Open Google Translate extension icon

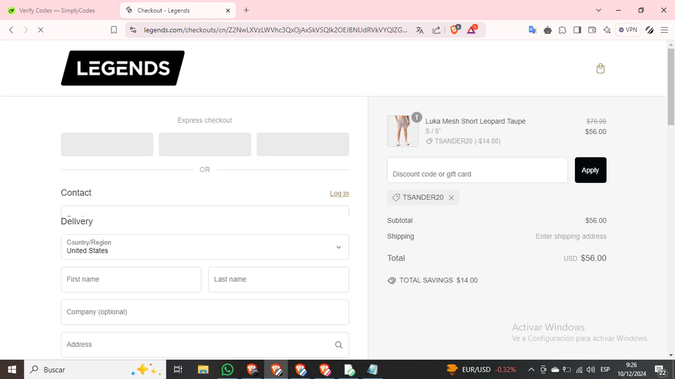click(x=533, y=30)
